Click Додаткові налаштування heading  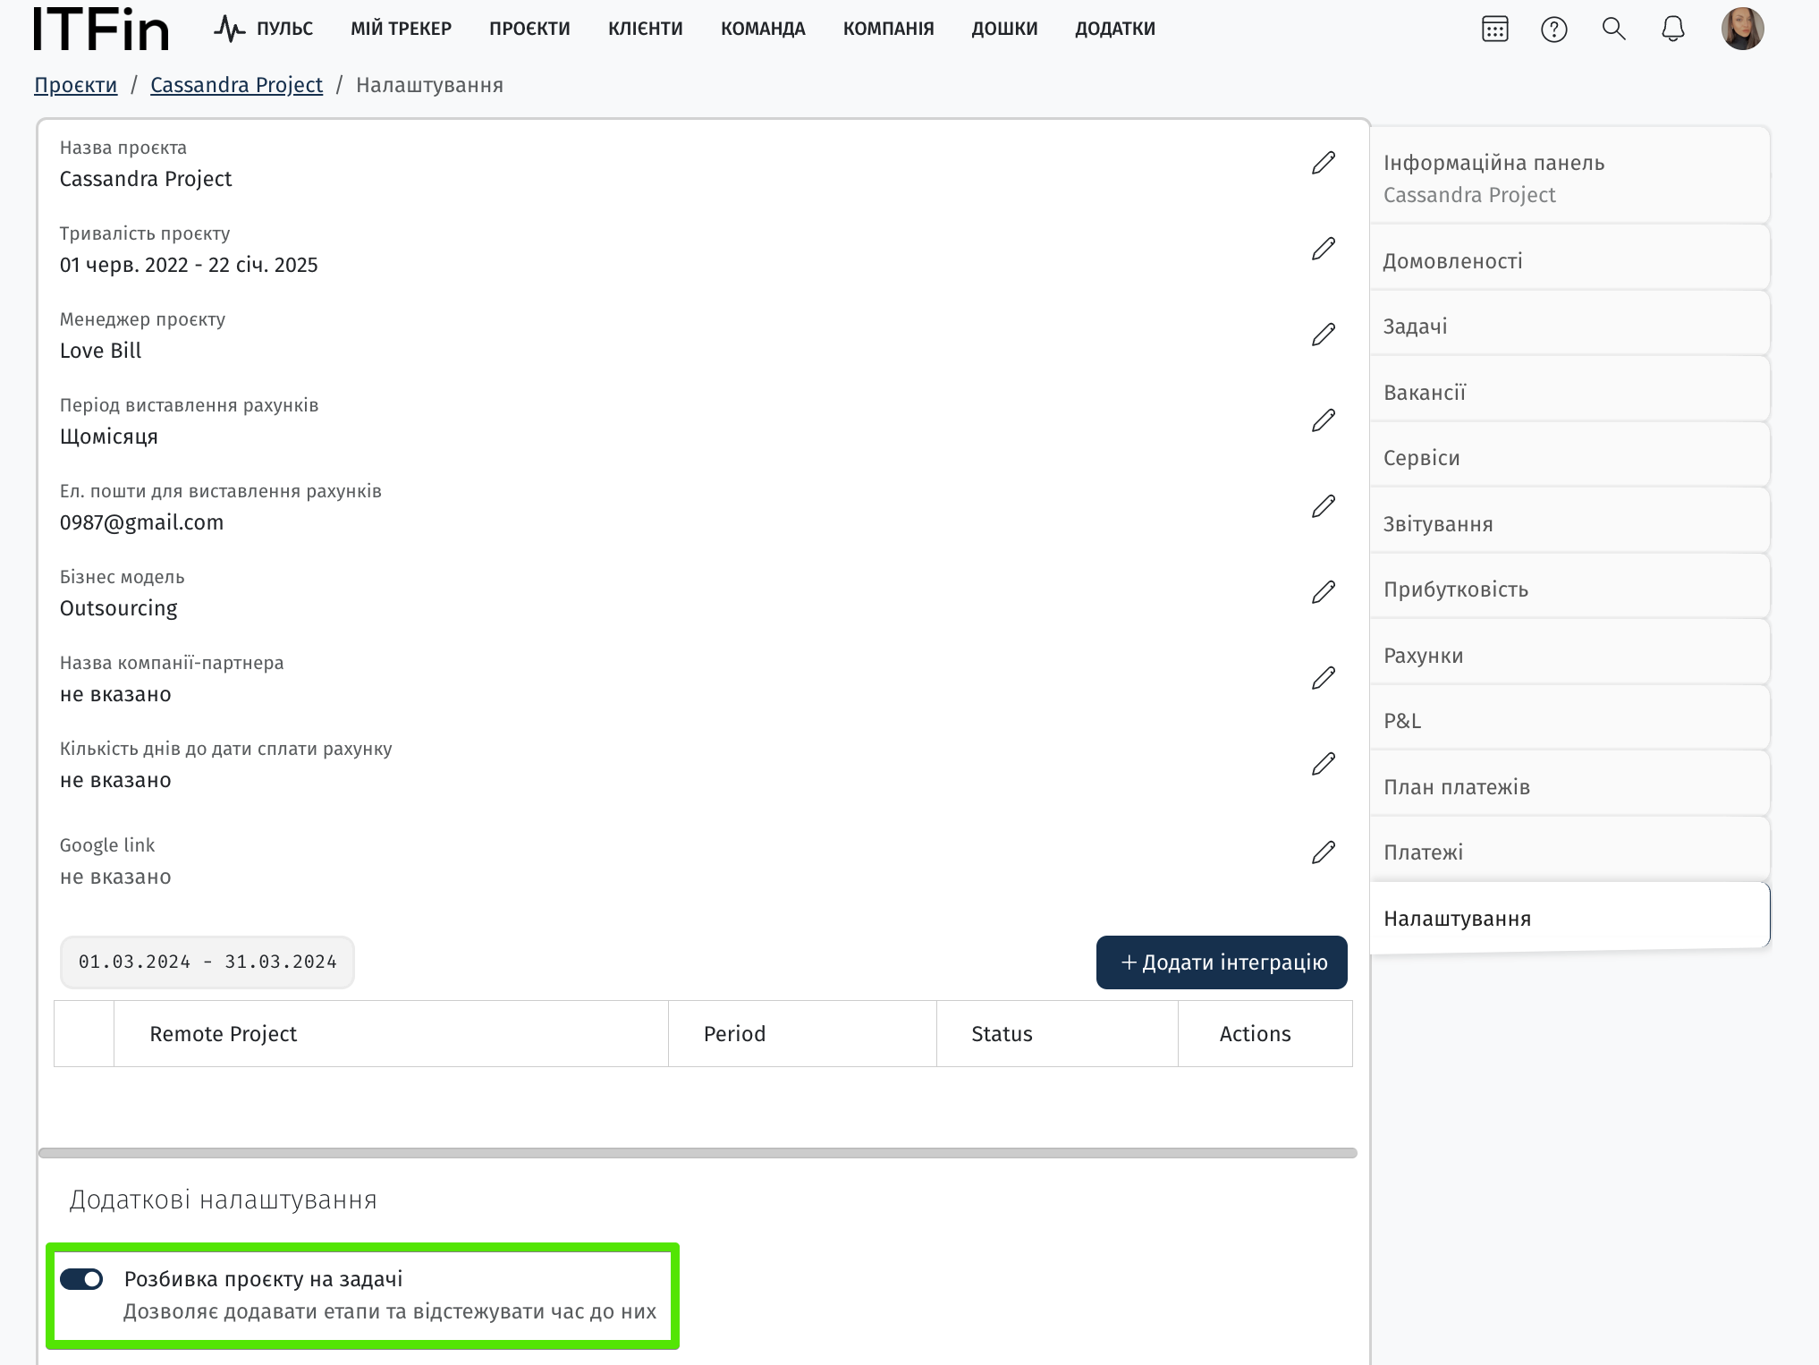click(x=224, y=1200)
